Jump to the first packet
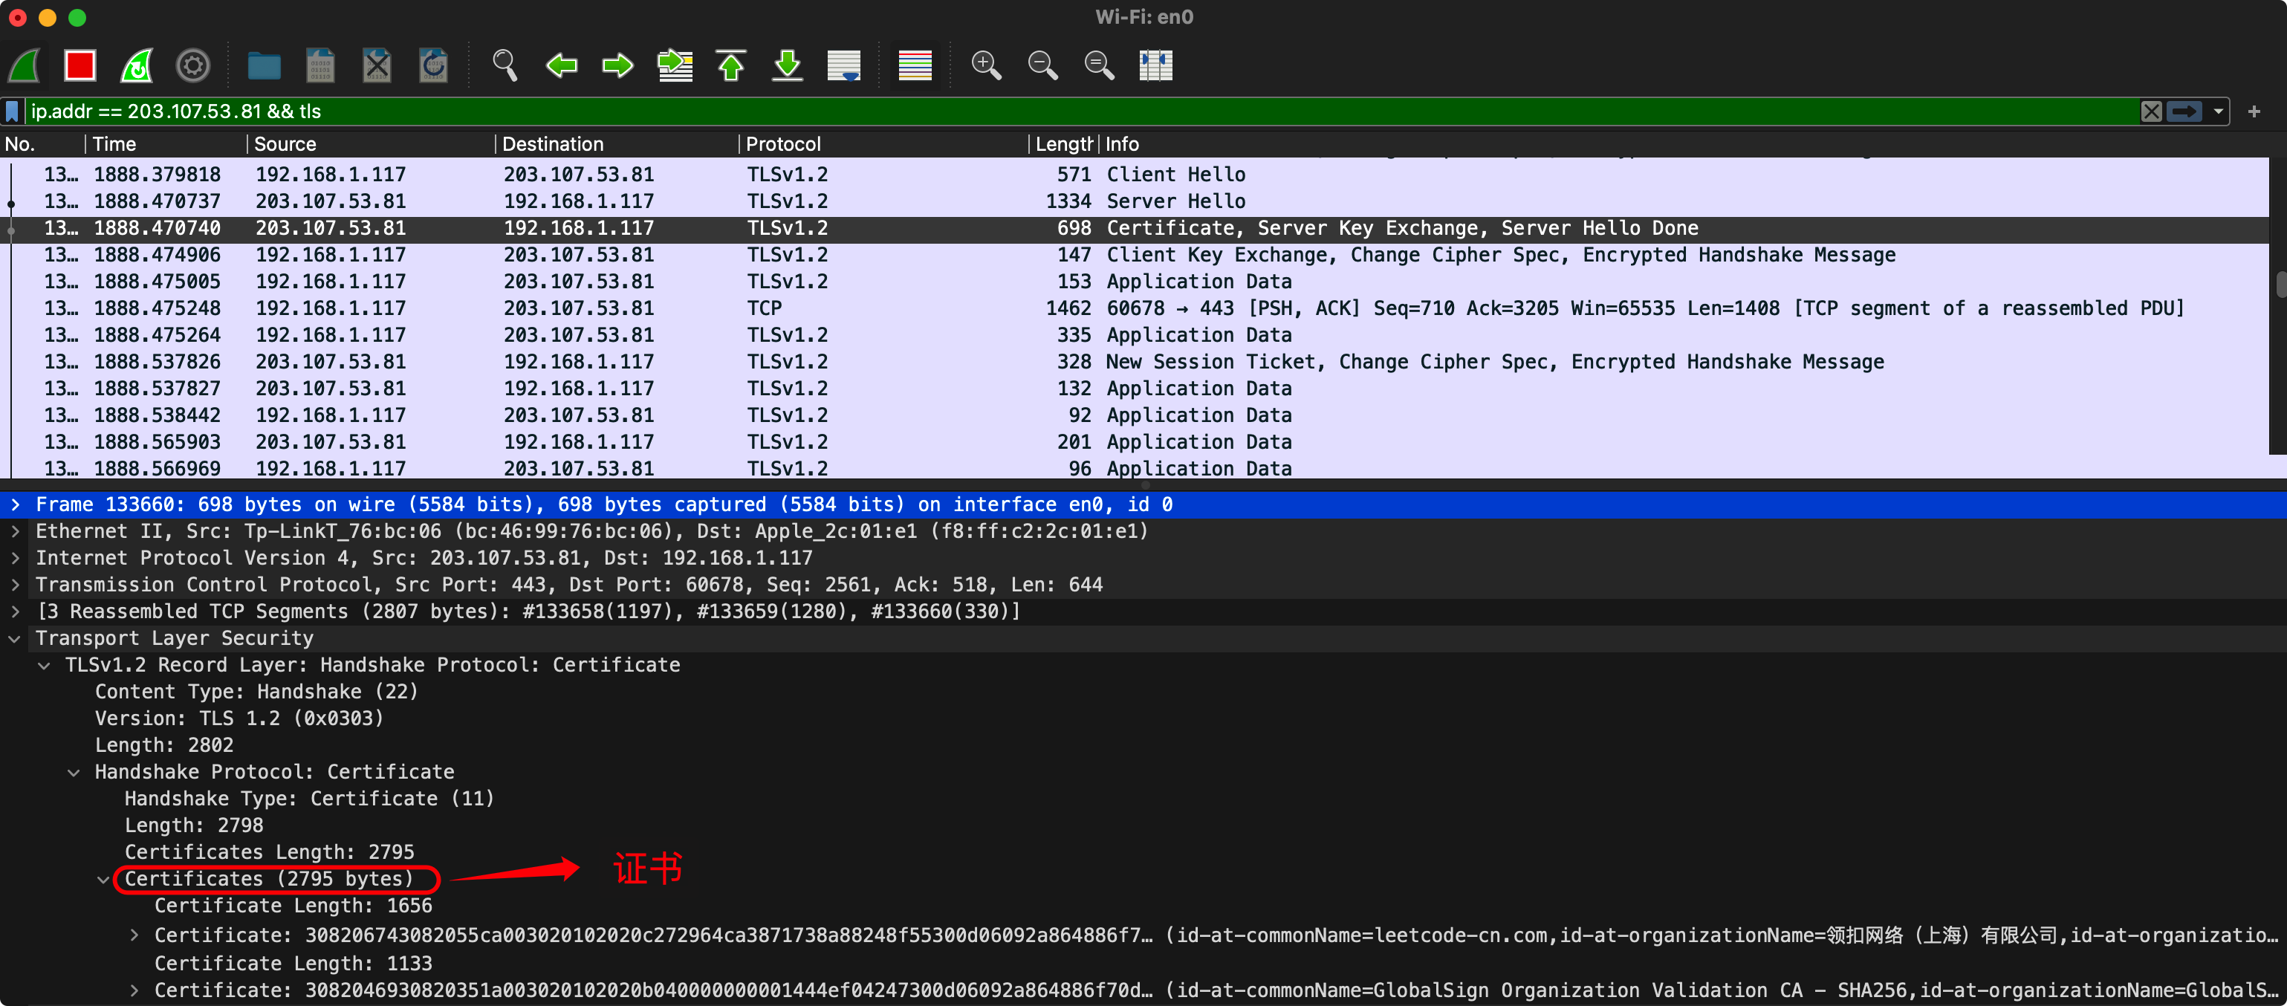 (x=730, y=65)
